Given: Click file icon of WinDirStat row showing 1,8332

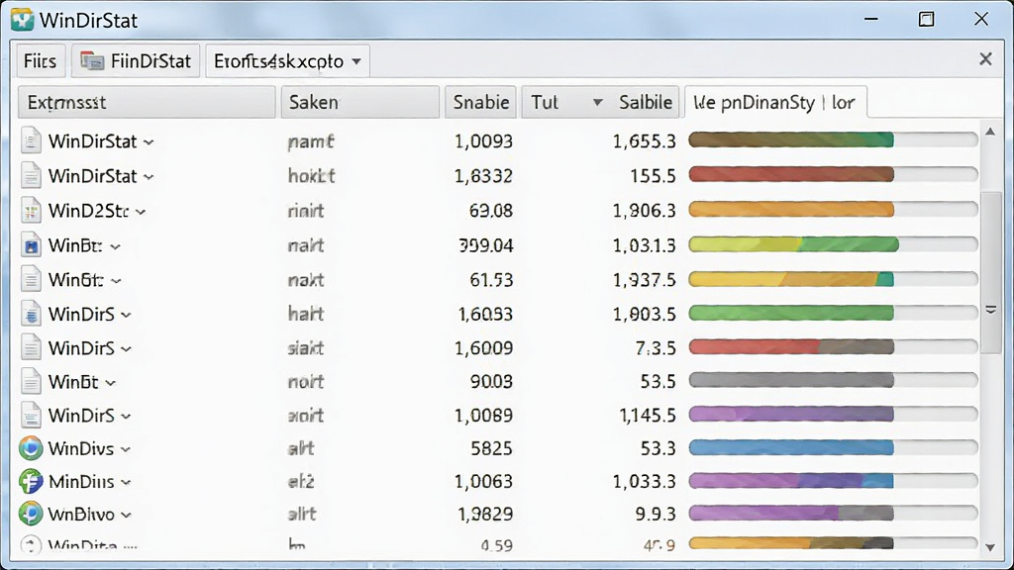Looking at the screenshot, I should [x=31, y=175].
